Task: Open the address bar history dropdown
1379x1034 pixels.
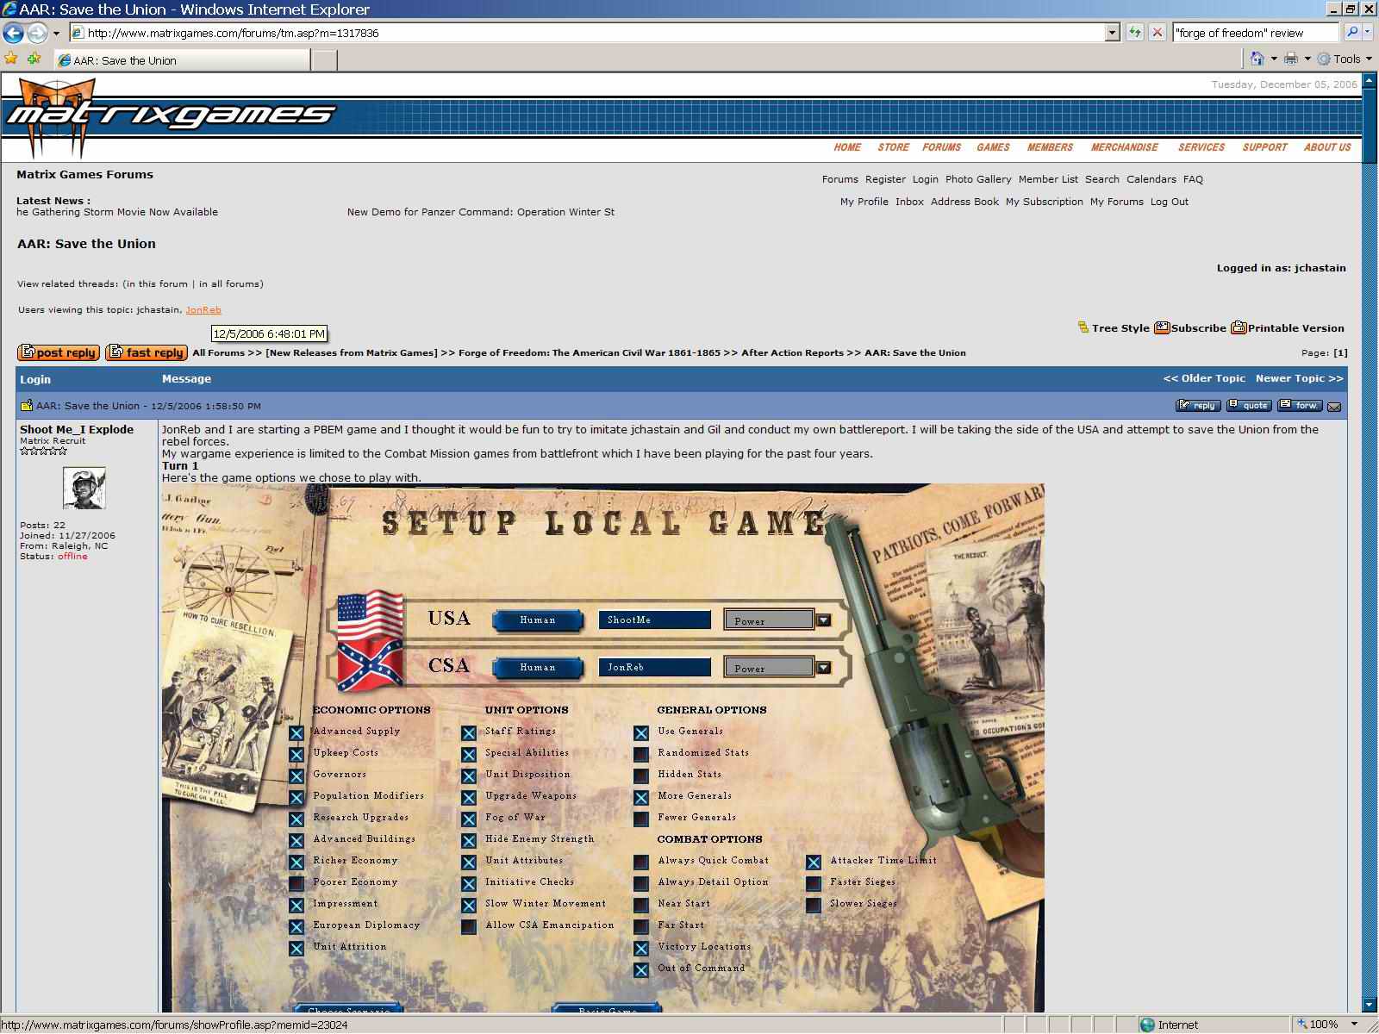Action: [x=1112, y=33]
